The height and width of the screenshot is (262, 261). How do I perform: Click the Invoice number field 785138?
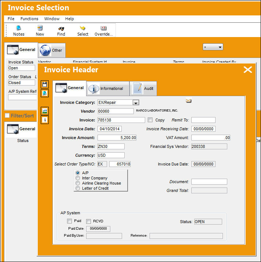121,120
